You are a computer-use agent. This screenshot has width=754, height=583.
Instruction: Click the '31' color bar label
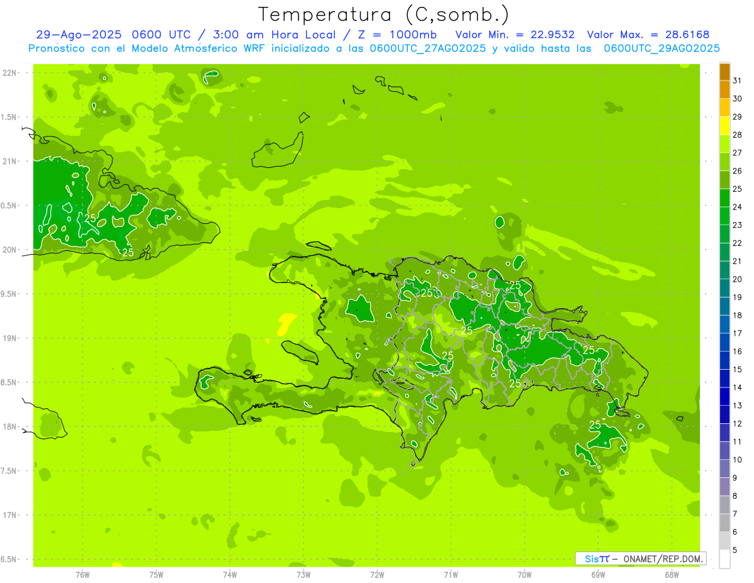coord(738,81)
